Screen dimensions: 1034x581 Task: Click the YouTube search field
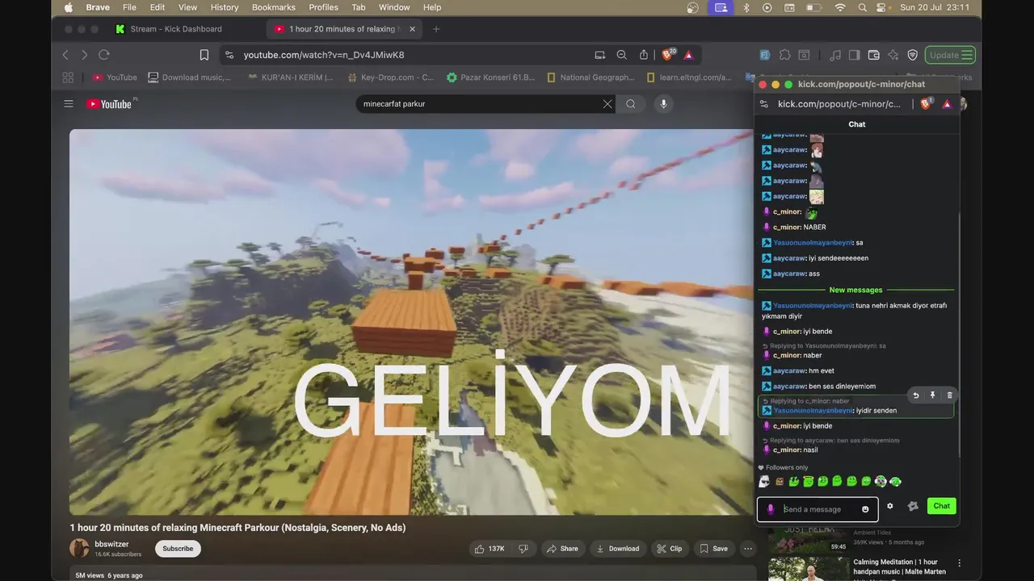click(481, 104)
